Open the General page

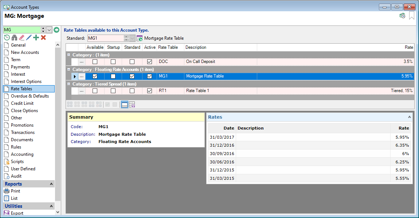pos(18,45)
